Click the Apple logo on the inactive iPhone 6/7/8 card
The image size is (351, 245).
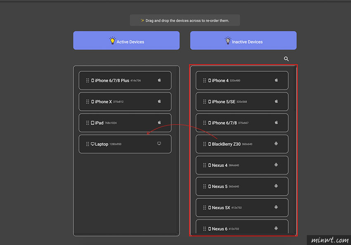point(276,123)
